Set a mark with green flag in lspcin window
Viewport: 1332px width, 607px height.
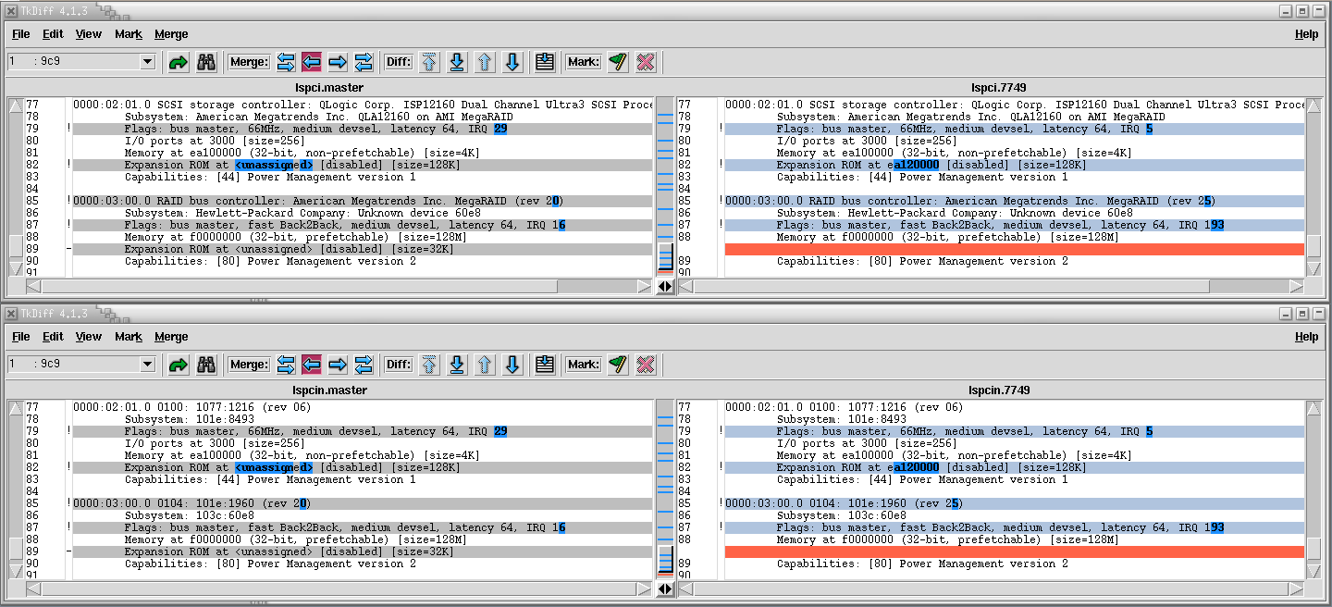618,365
